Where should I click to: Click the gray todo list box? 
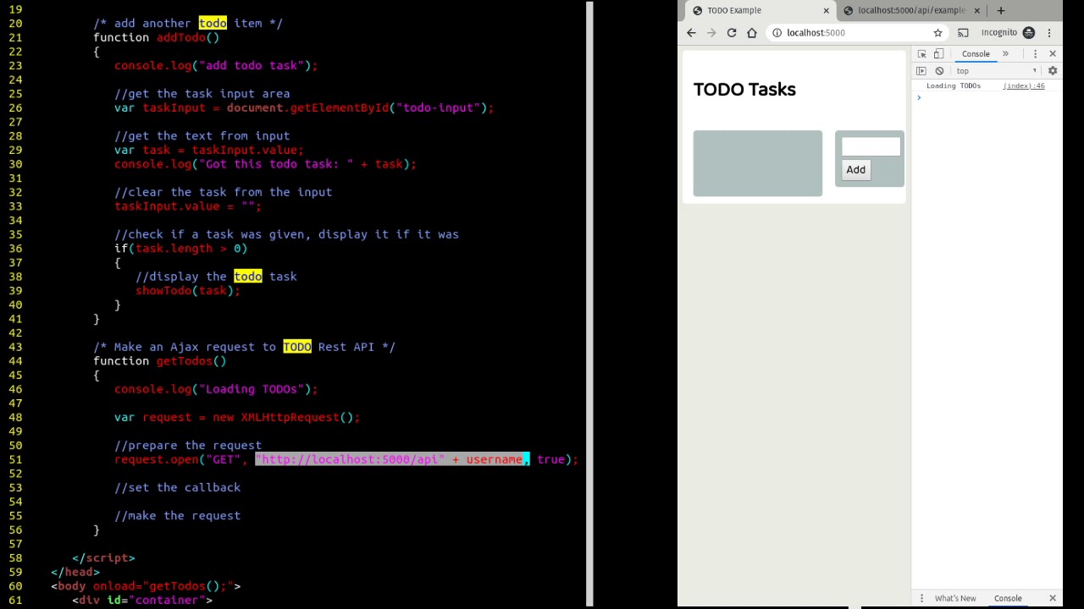(x=757, y=163)
